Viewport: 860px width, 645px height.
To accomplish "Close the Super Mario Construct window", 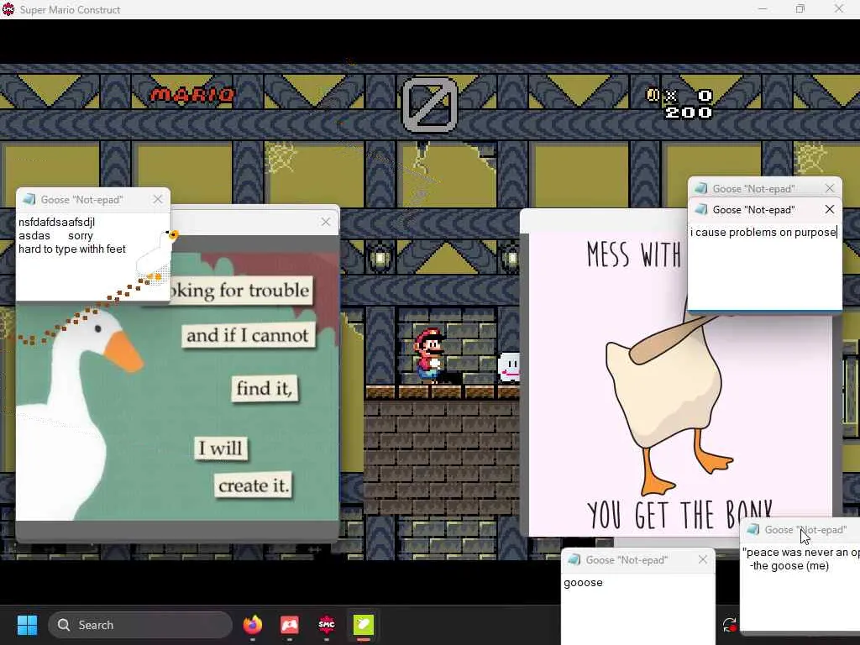I will pyautogui.click(x=839, y=8).
